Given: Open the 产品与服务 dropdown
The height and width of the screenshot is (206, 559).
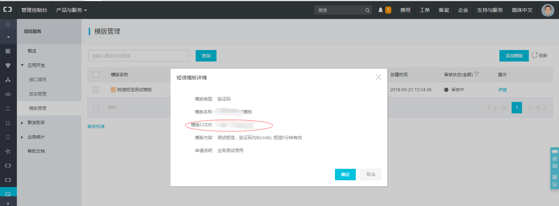Looking at the screenshot, I should [x=72, y=10].
